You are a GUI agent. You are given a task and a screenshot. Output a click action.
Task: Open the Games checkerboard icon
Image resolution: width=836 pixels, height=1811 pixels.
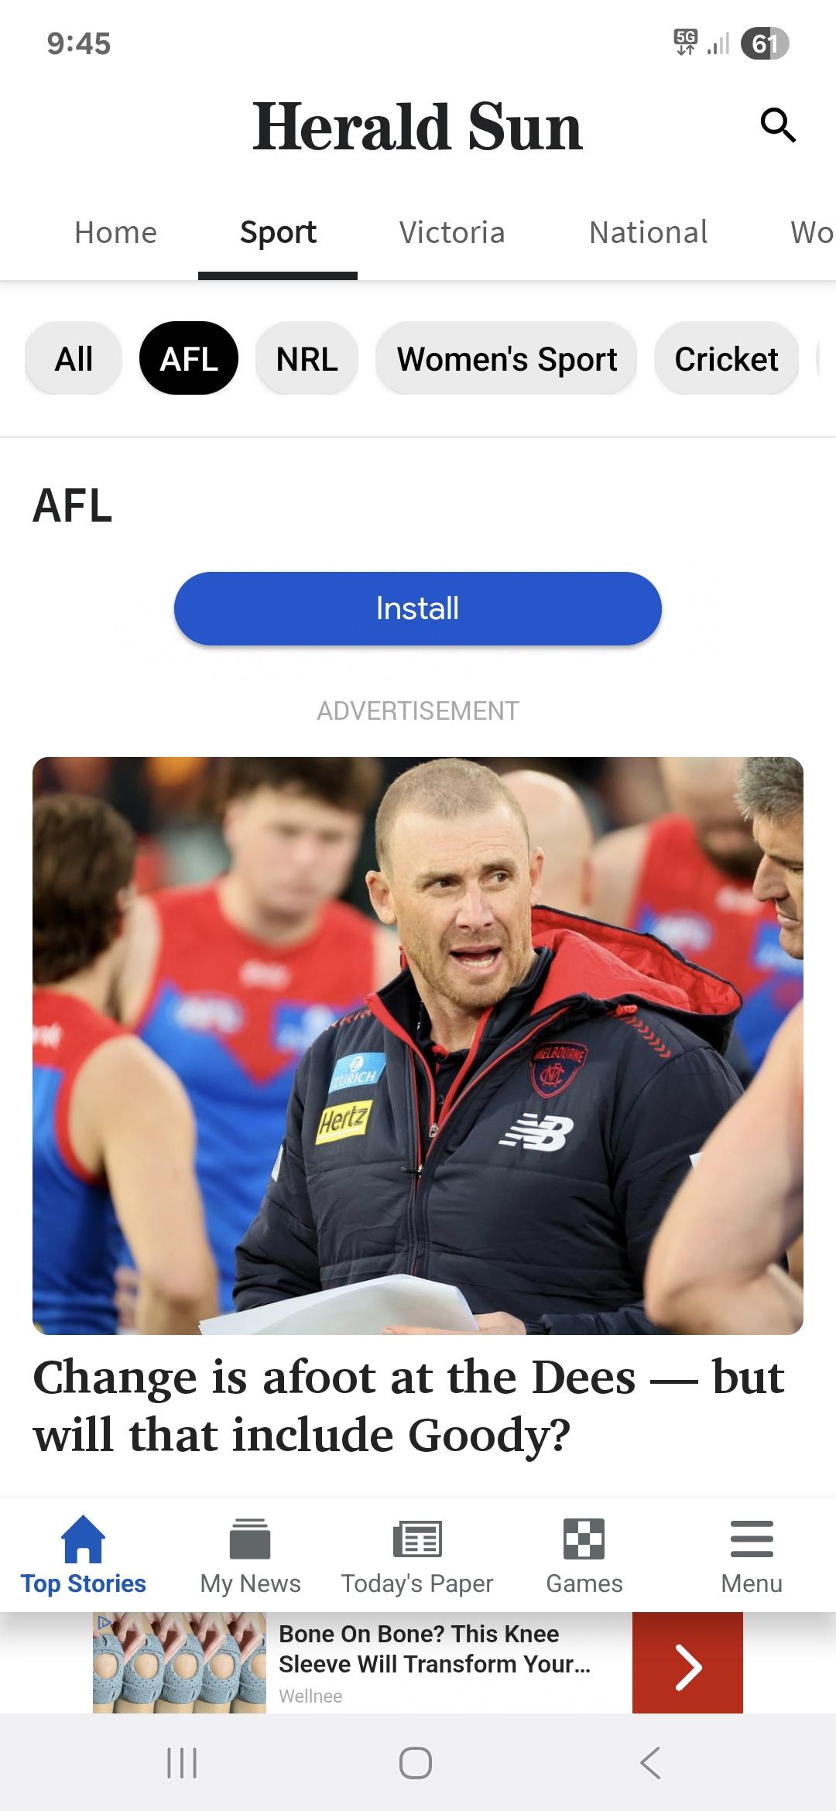pyautogui.click(x=584, y=1539)
